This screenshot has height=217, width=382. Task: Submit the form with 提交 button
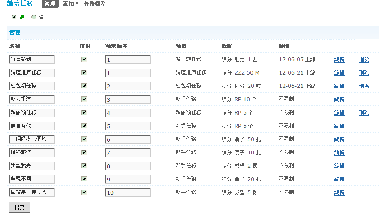[20, 208]
